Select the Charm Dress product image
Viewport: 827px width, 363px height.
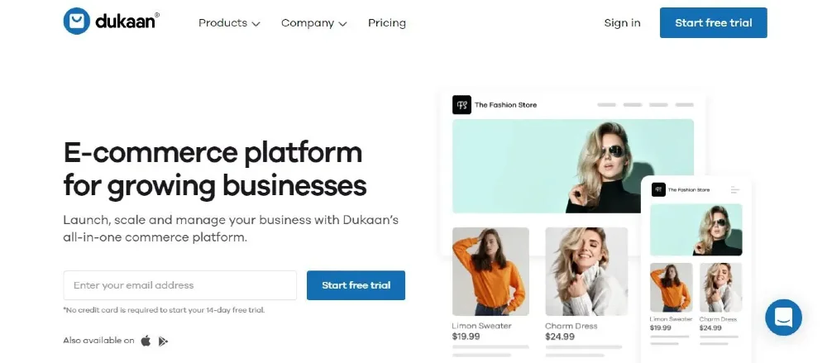(586, 270)
